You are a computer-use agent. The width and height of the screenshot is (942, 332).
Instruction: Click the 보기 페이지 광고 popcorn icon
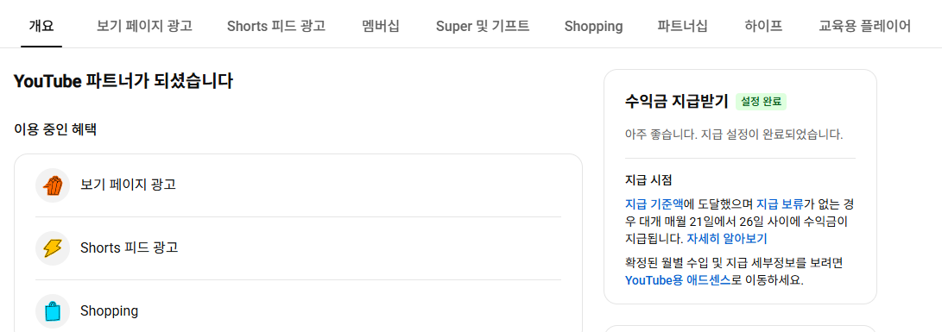(x=53, y=185)
